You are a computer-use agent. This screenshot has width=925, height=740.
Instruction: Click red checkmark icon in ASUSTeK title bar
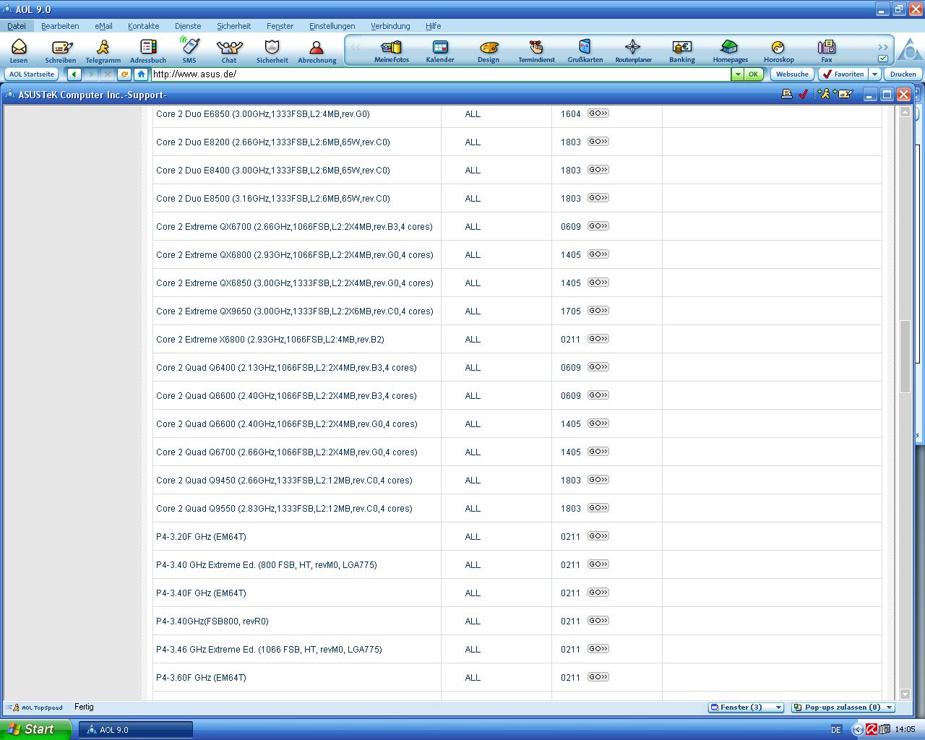(804, 94)
